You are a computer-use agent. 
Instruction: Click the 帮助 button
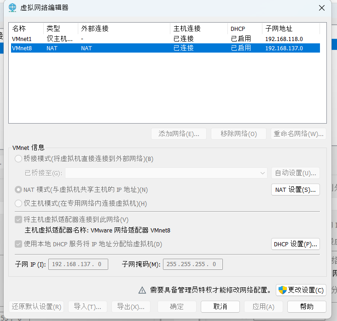pos(307,307)
